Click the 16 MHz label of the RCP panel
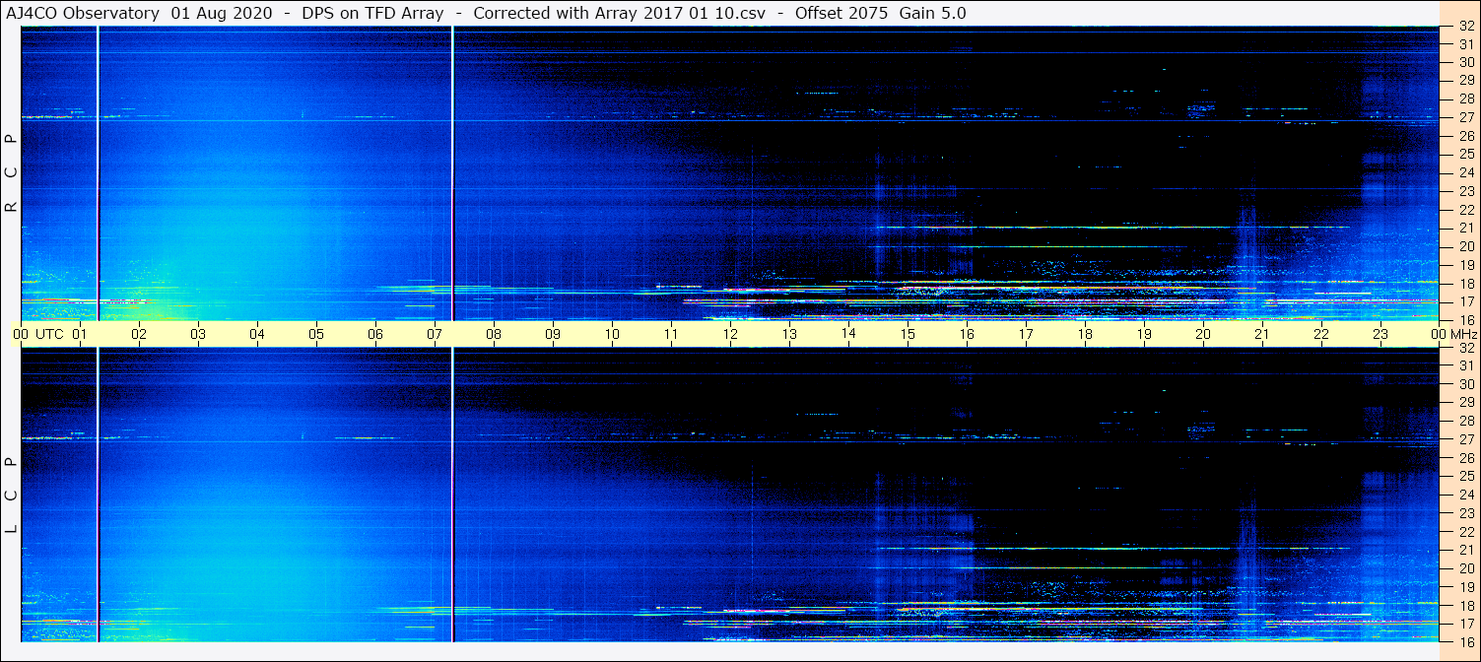The height and width of the screenshot is (662, 1481). [1466, 320]
